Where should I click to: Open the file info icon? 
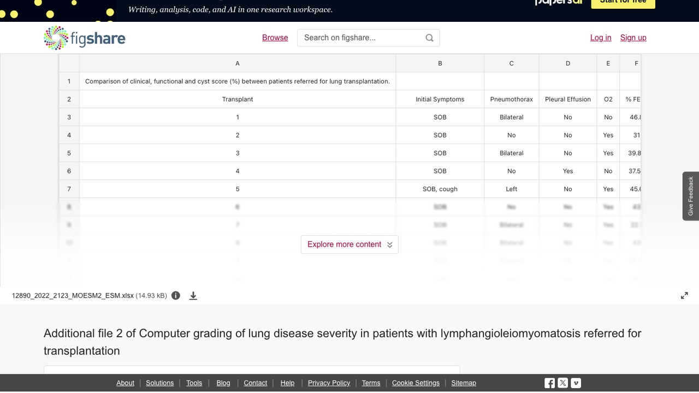point(176,295)
